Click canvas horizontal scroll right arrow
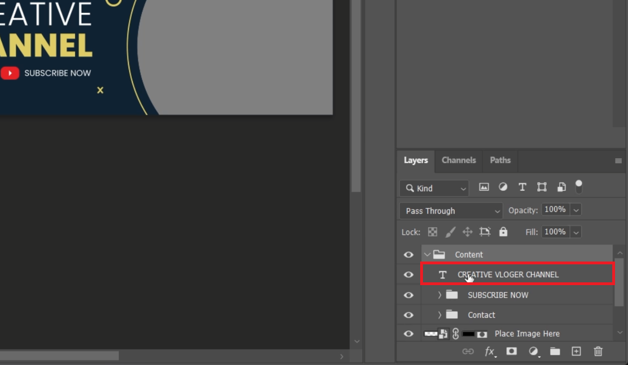The height and width of the screenshot is (365, 628). click(x=342, y=356)
